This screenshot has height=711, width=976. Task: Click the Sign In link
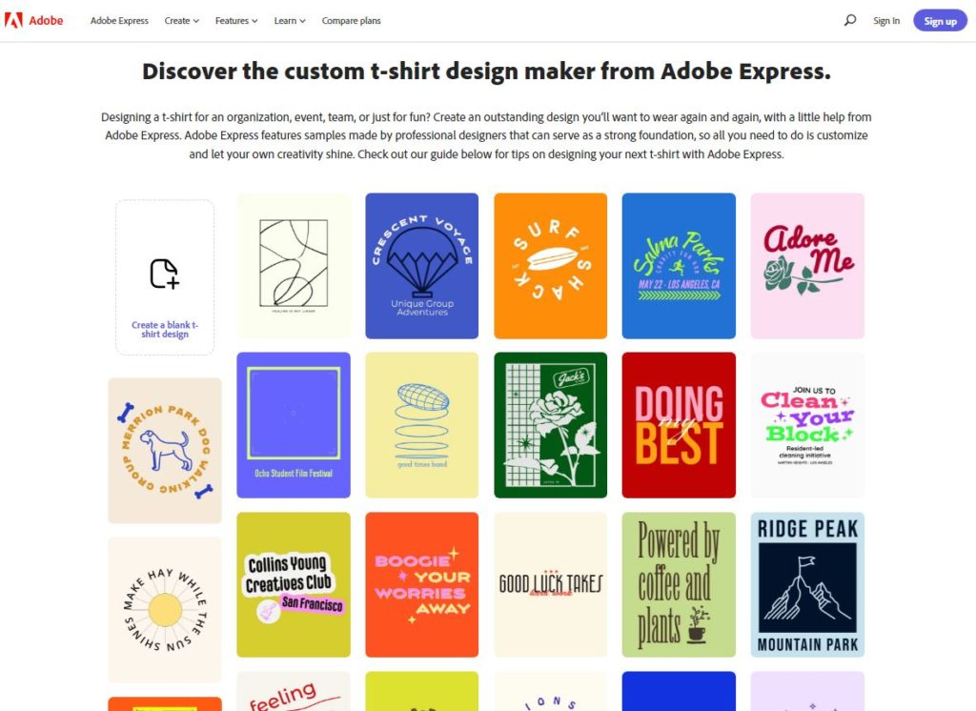(885, 21)
